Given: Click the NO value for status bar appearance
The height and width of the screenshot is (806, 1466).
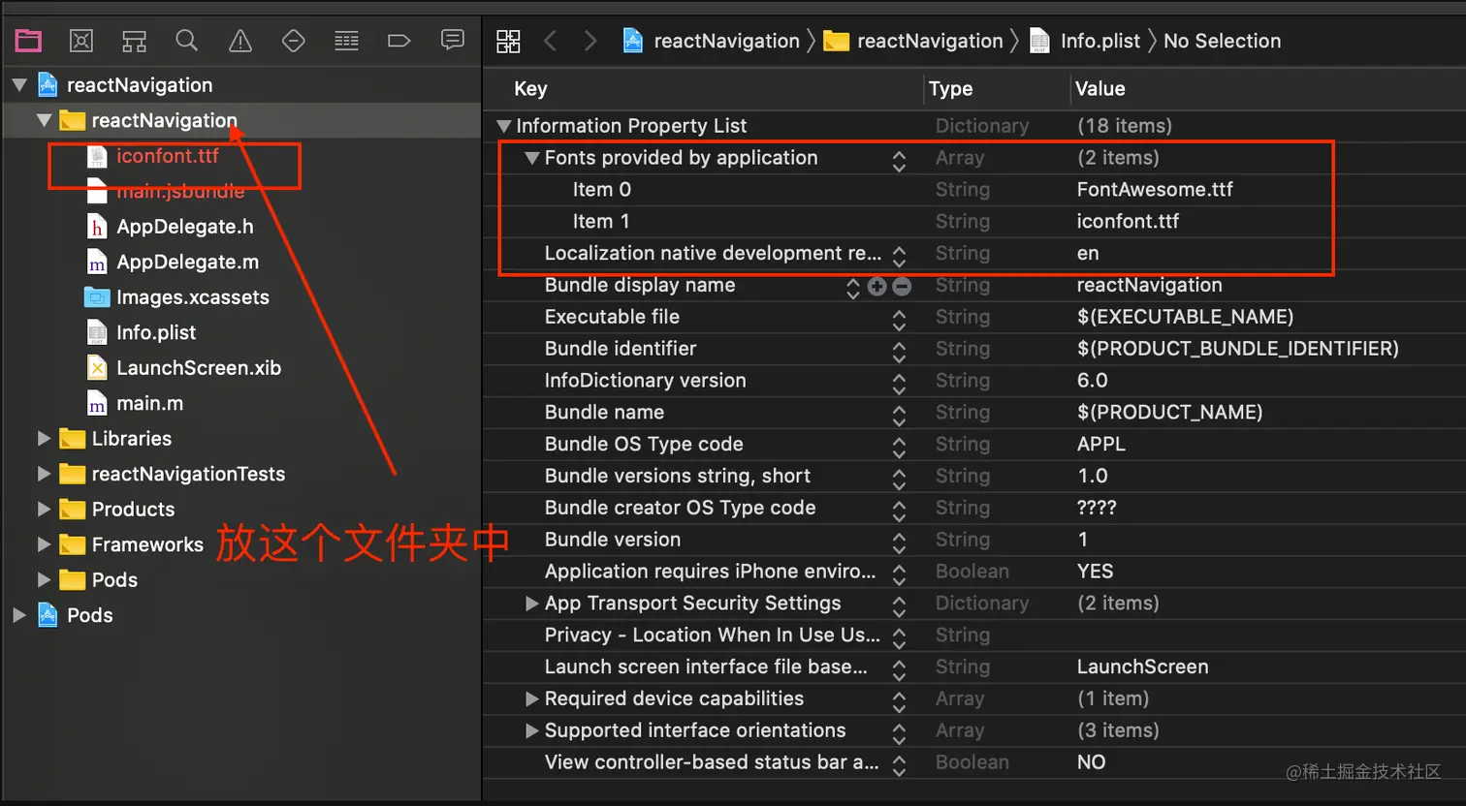Looking at the screenshot, I should point(1091,762).
